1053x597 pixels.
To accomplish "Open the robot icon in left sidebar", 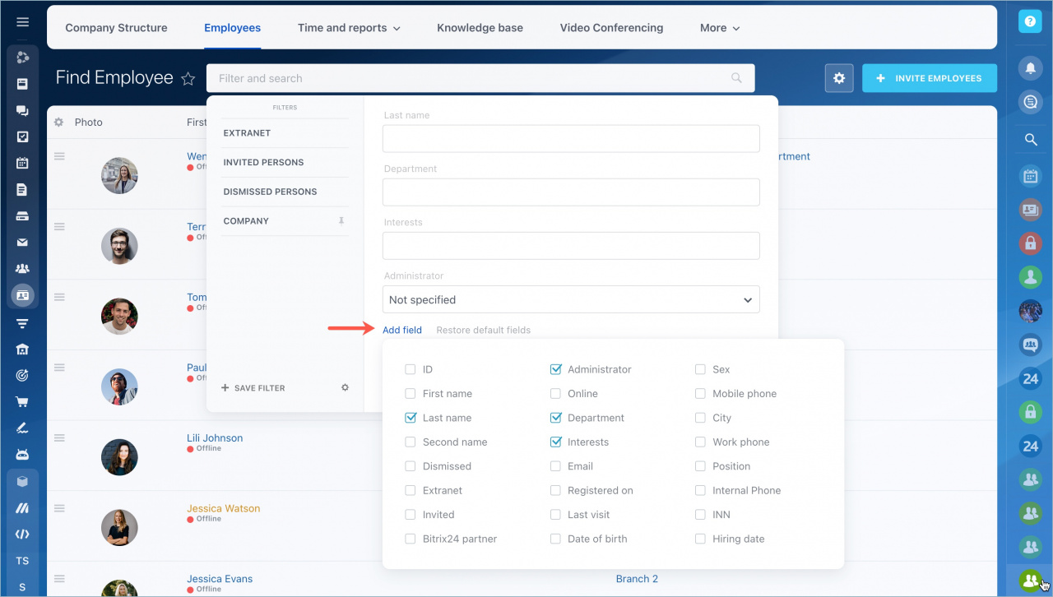I will point(22,455).
